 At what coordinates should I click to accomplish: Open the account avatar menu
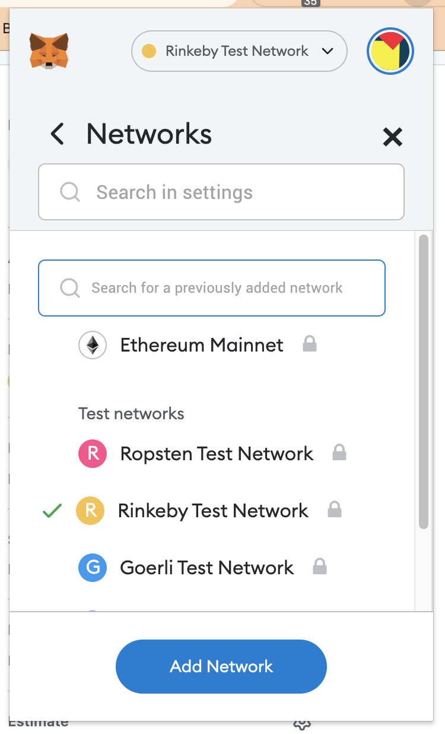click(390, 51)
